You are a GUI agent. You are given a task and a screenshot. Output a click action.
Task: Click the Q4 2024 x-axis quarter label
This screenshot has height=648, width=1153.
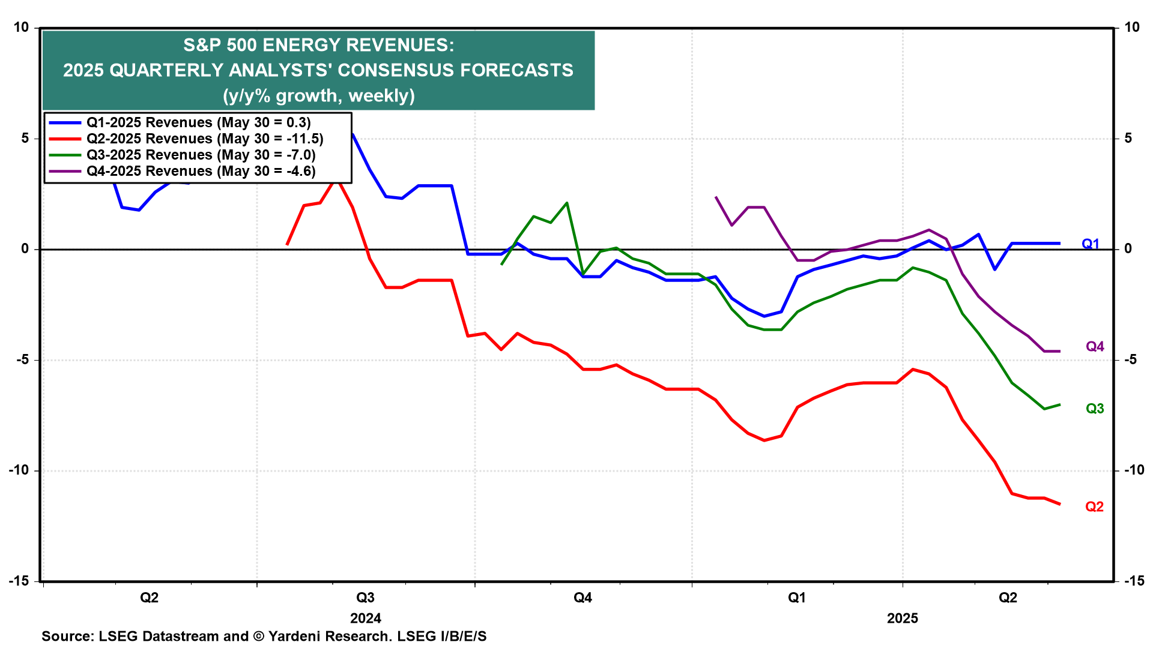tap(583, 598)
